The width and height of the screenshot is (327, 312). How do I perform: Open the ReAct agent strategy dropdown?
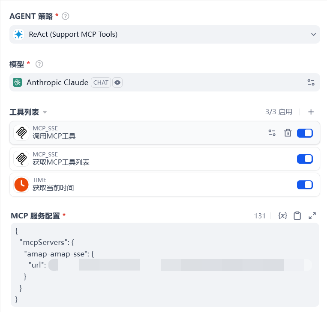(165, 34)
